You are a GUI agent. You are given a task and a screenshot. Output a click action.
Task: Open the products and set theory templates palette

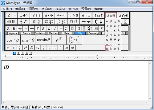[x=99, y=21]
